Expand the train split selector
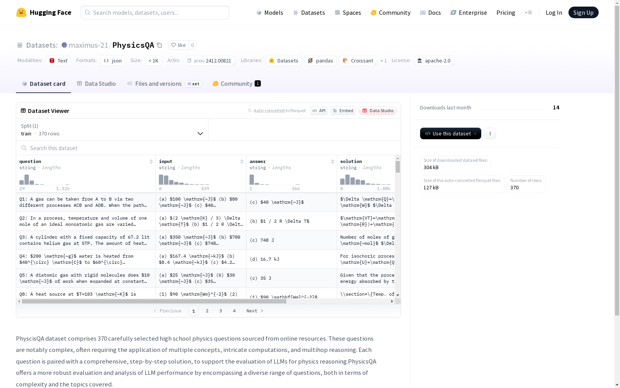The height and width of the screenshot is (388, 620). 112,130
